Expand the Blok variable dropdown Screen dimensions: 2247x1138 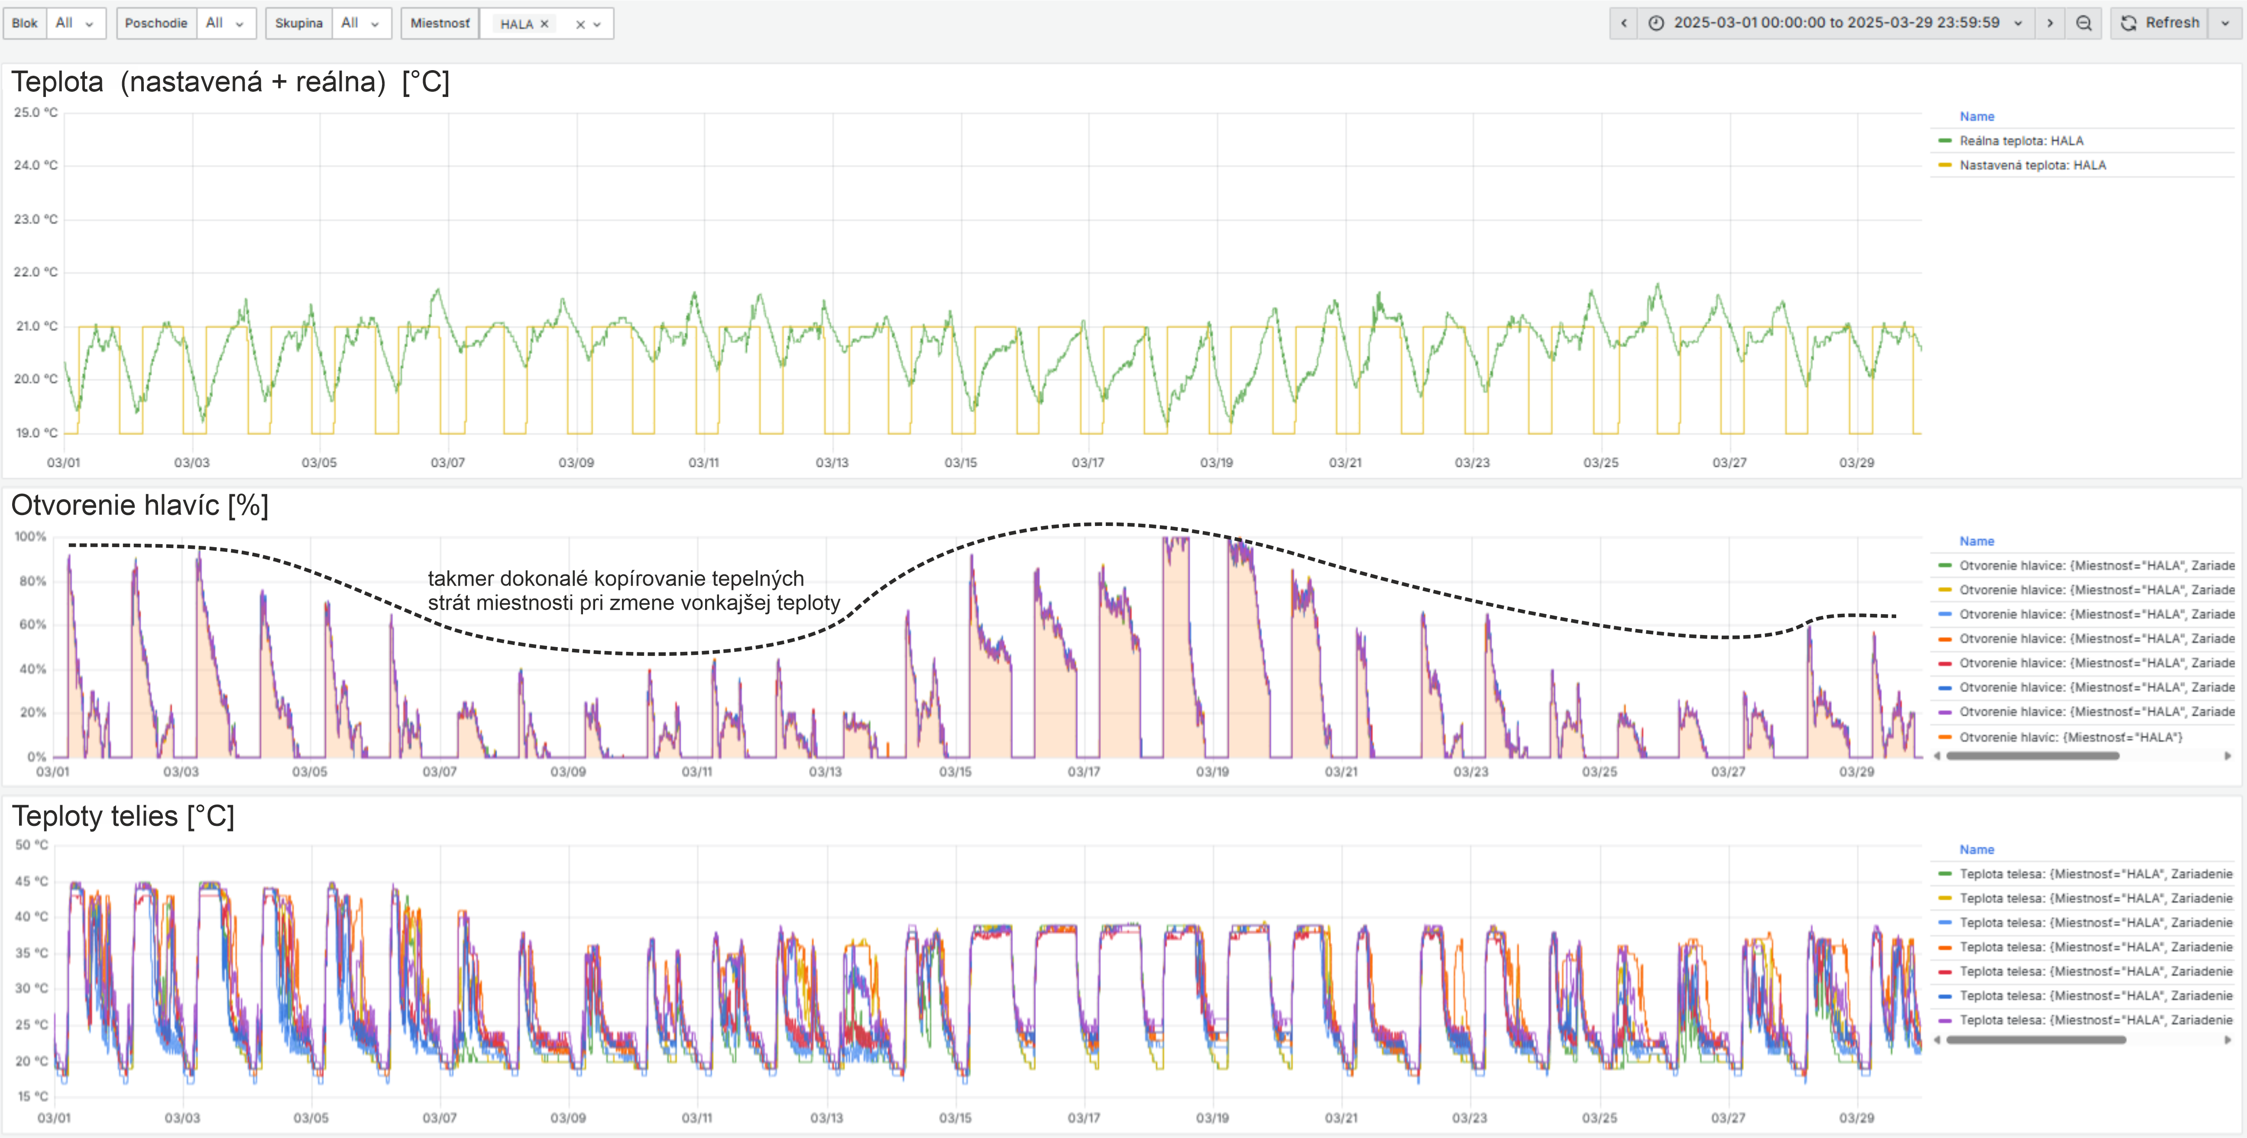coord(75,23)
